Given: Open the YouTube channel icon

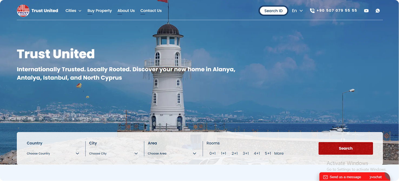Looking at the screenshot, I should click(366, 11).
